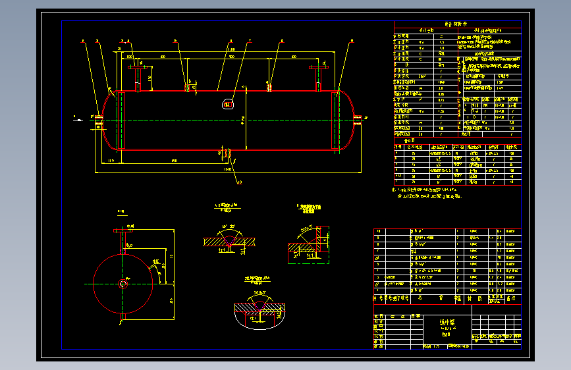
Task: Select balloon label 5 above nozzle b
Action: 175,41
